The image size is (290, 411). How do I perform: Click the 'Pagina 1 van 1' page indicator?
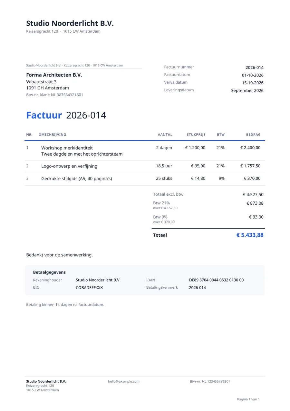248,399
